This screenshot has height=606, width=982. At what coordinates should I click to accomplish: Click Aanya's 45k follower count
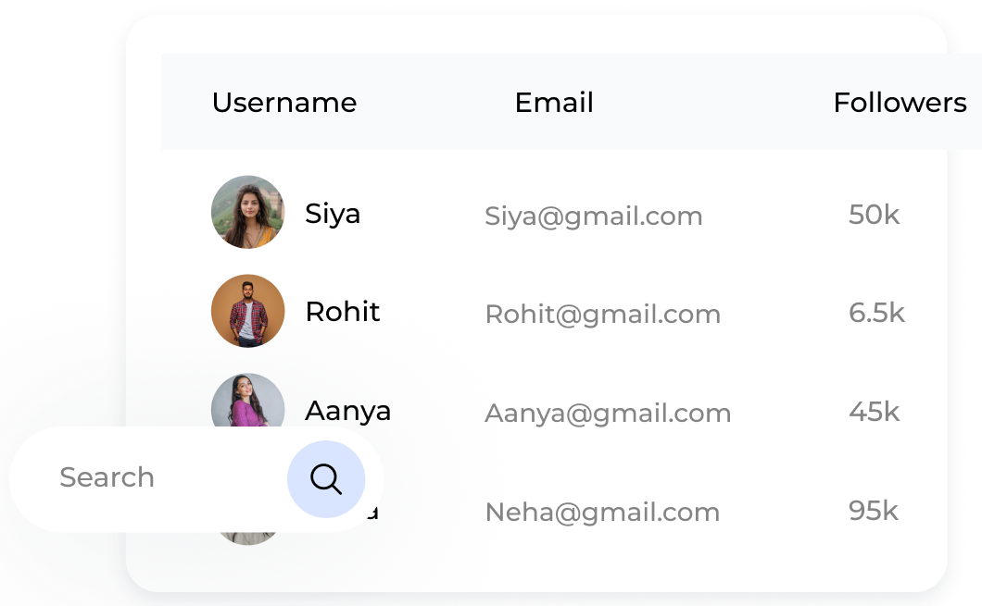click(x=874, y=412)
